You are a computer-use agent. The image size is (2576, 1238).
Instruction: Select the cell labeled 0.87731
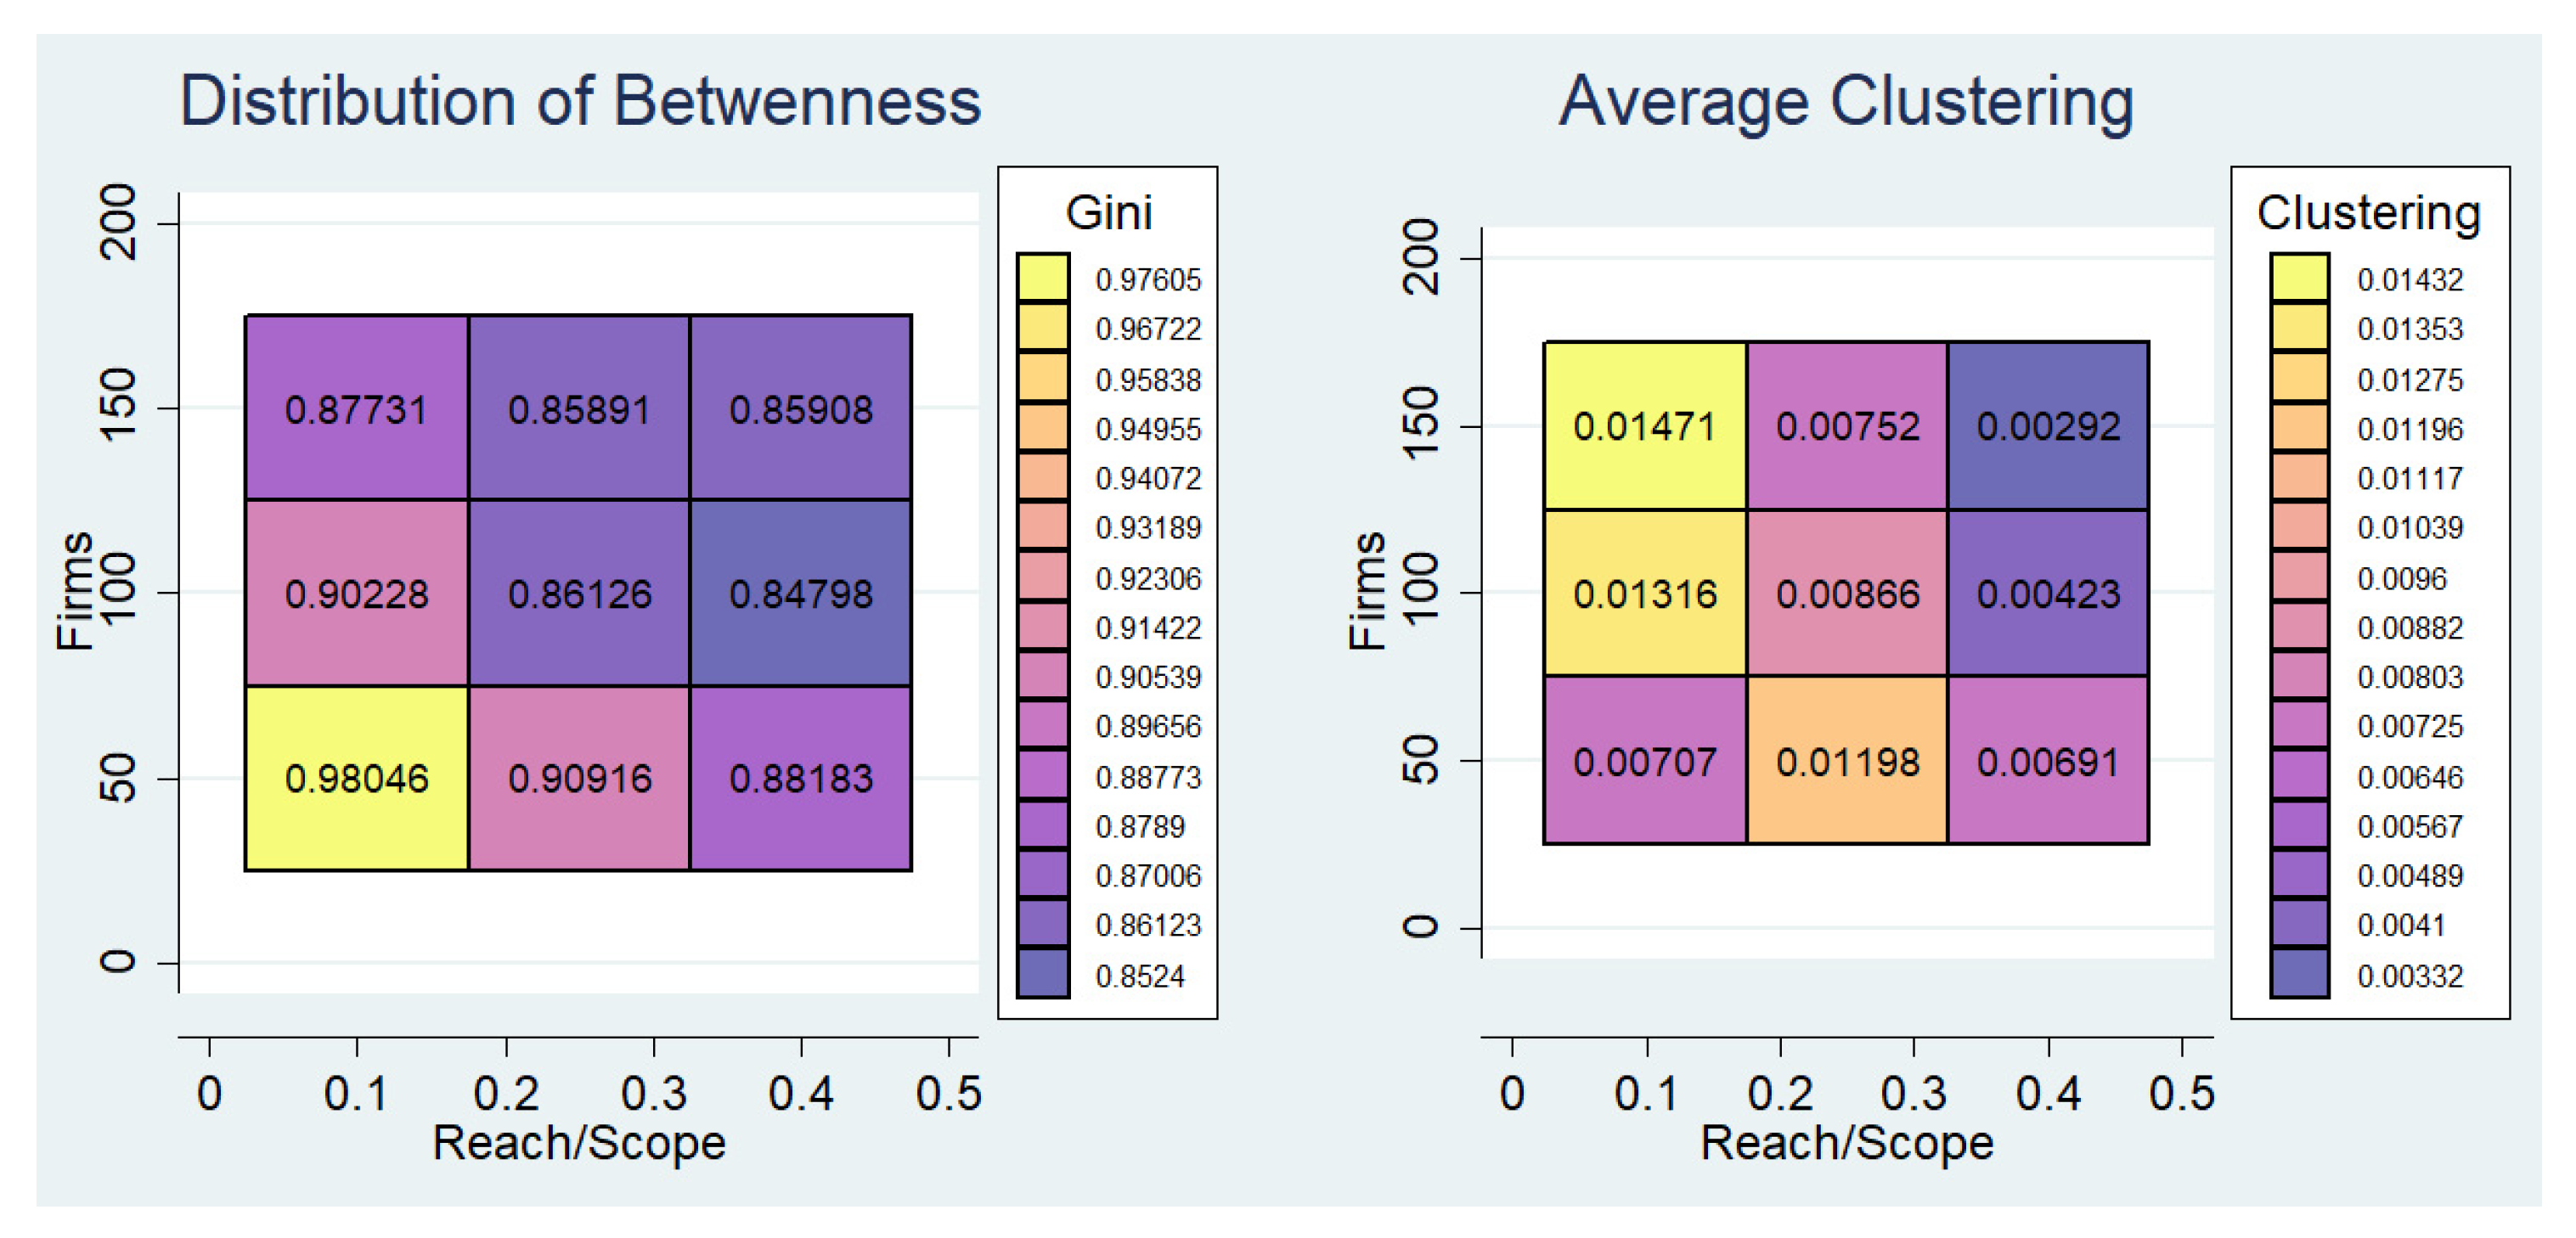click(x=357, y=408)
